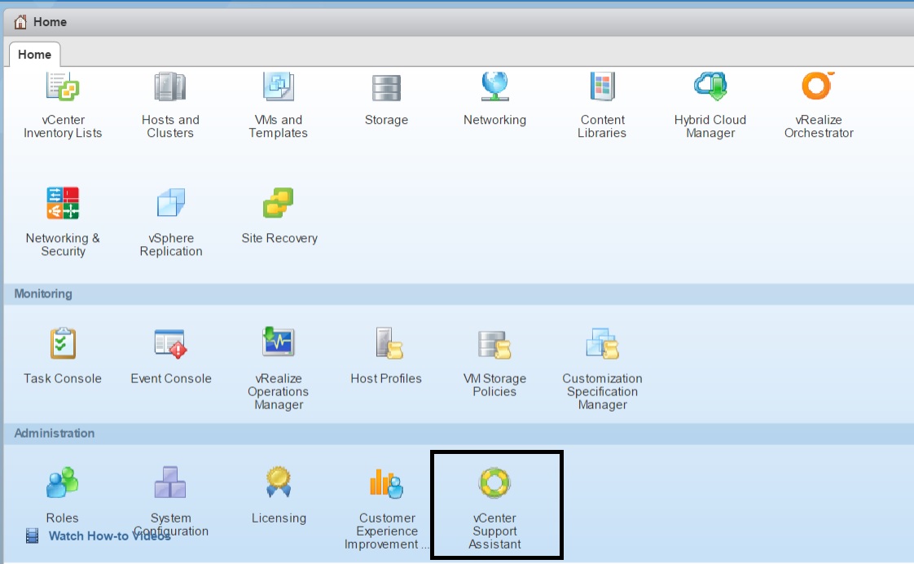The image size is (914, 564).
Task: Click the Watch How-to Videos link
Action: coord(109,536)
